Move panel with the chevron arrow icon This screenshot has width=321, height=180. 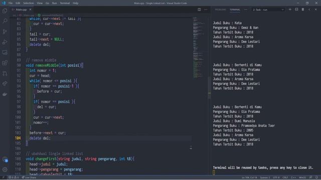point(309,9)
